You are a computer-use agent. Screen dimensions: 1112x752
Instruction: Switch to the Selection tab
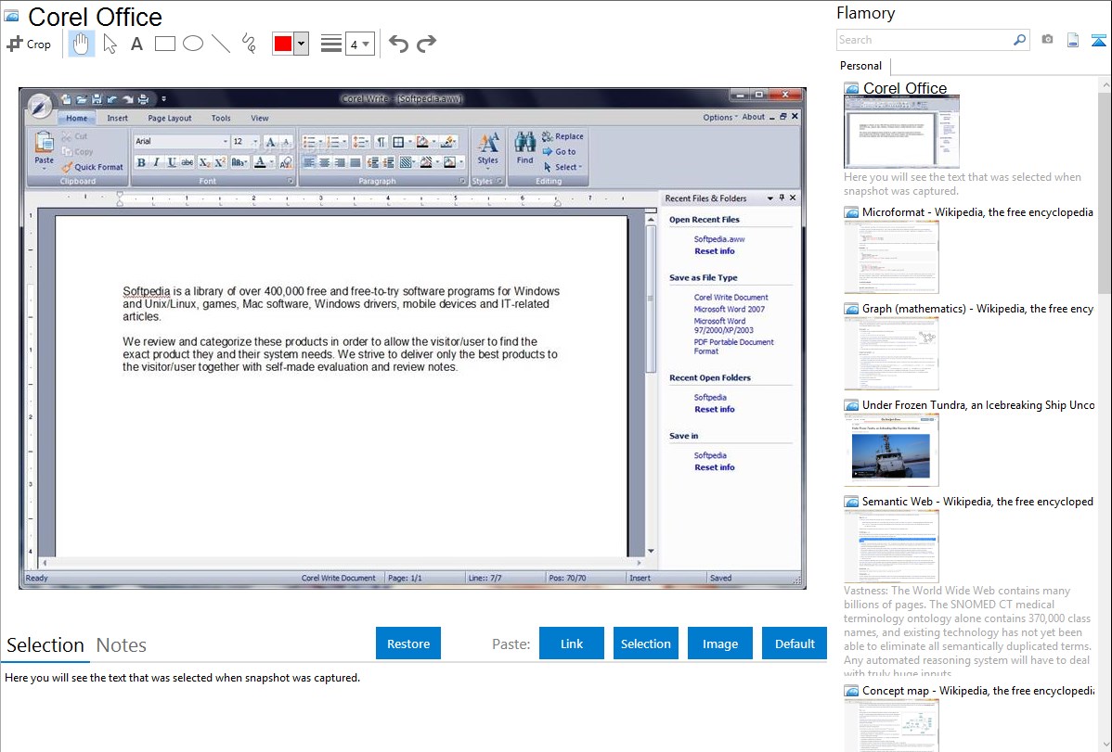[45, 645]
